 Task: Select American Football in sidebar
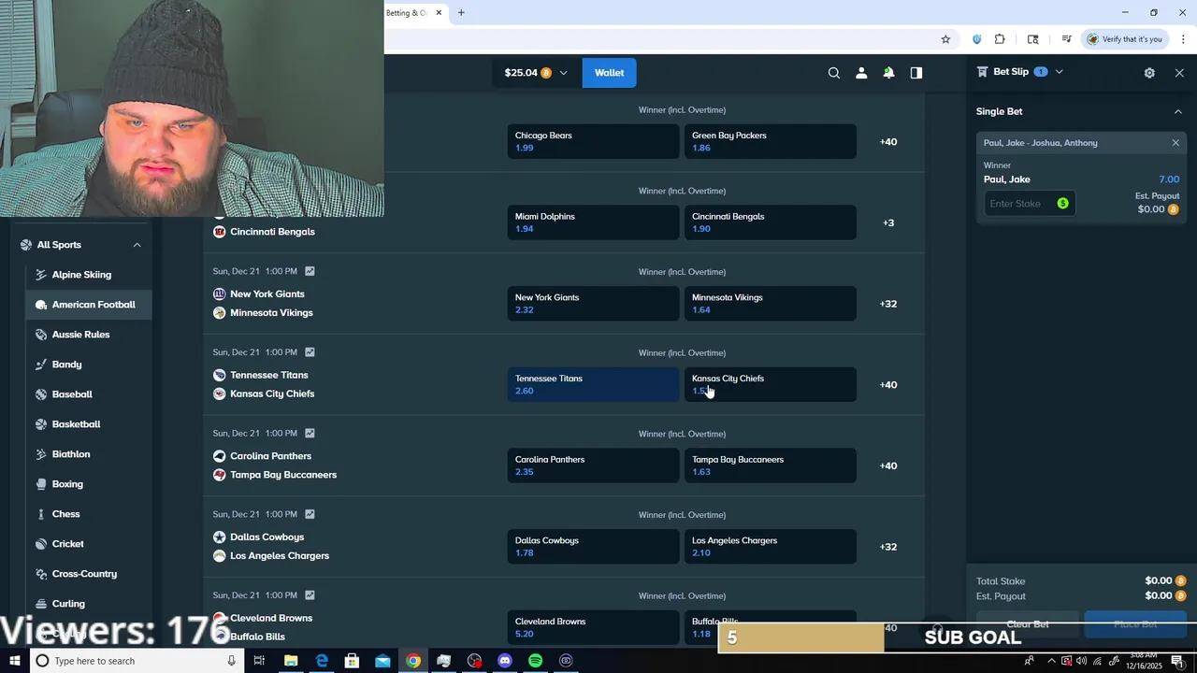[x=89, y=305]
